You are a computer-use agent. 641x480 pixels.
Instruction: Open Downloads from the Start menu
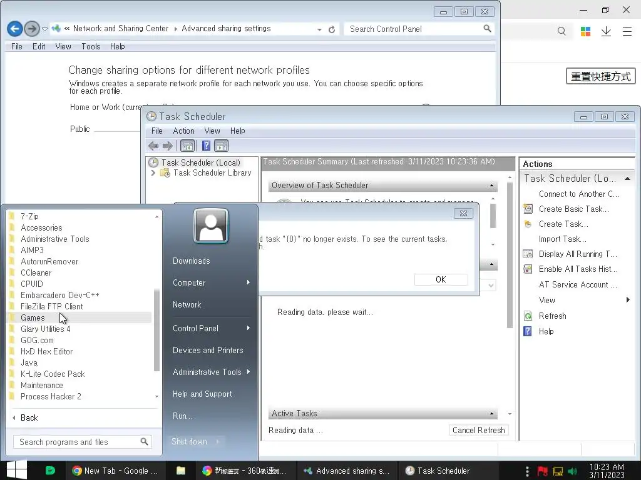click(191, 261)
